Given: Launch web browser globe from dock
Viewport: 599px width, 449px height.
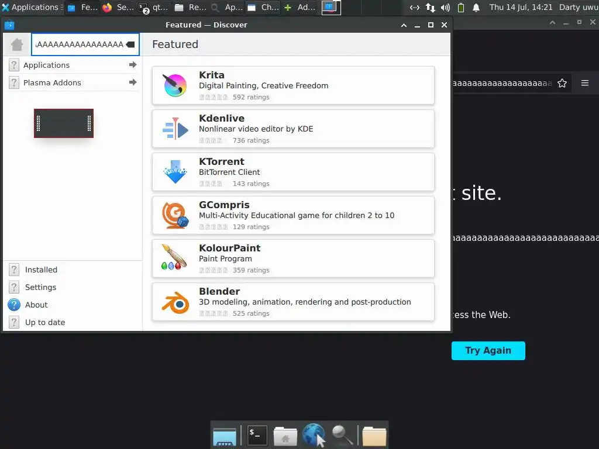Looking at the screenshot, I should point(314,435).
